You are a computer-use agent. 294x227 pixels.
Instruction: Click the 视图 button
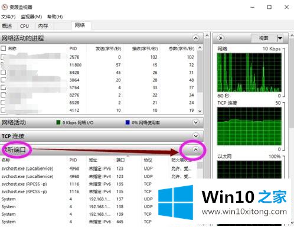(264, 38)
